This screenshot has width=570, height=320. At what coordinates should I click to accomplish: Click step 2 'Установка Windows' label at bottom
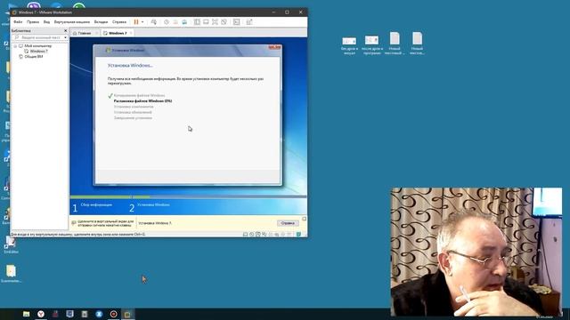[153, 204]
